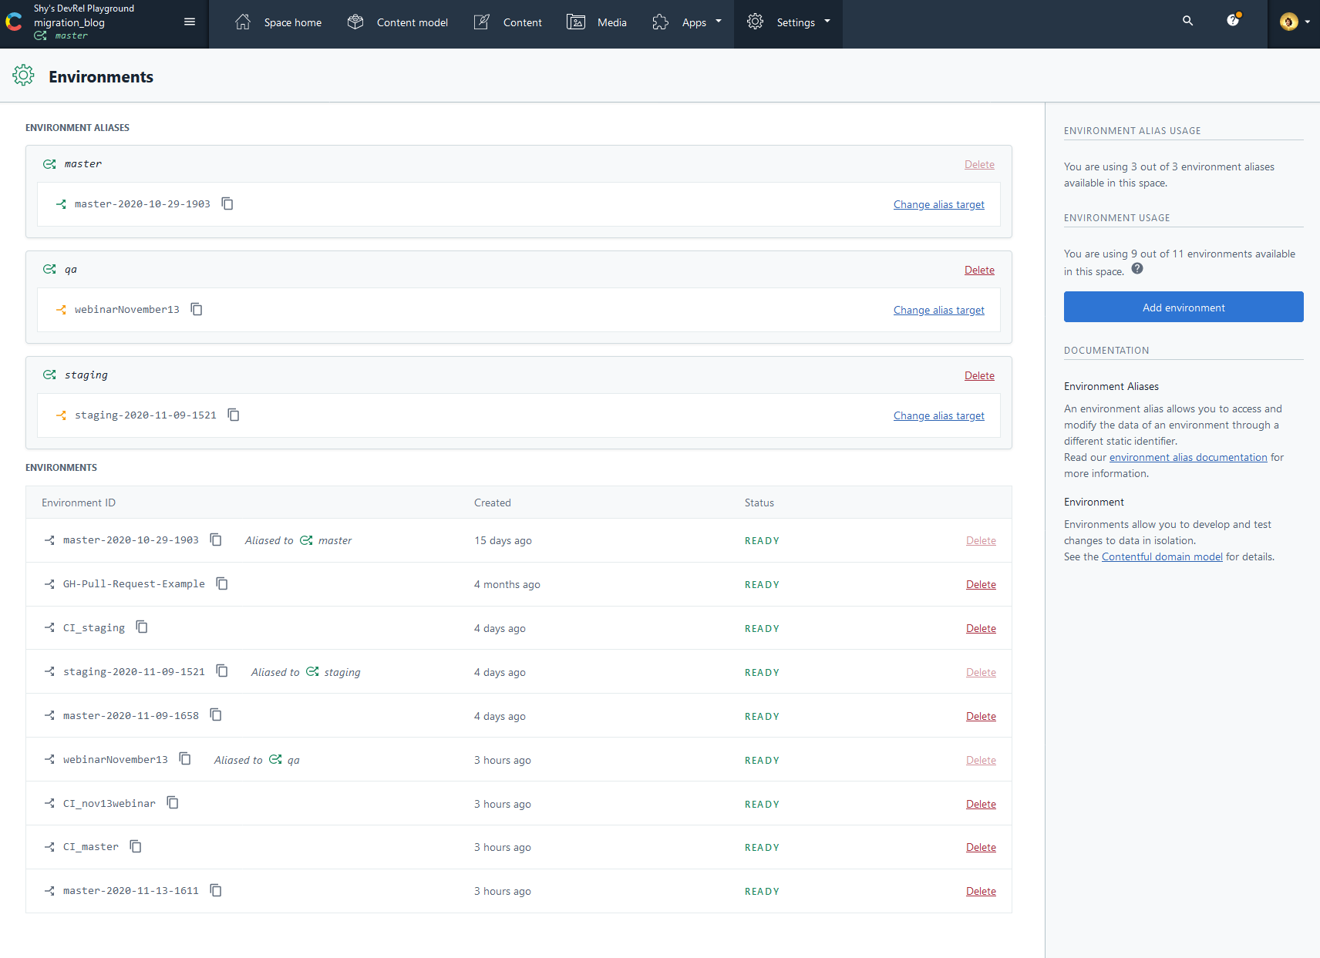This screenshot has width=1320, height=958.
Task: Navigate to Space home
Action: coord(278,22)
